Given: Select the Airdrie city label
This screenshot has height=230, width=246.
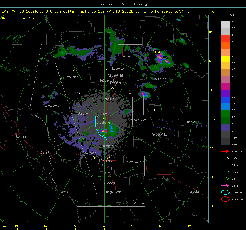Looking at the screenshot, I should click(108, 146).
